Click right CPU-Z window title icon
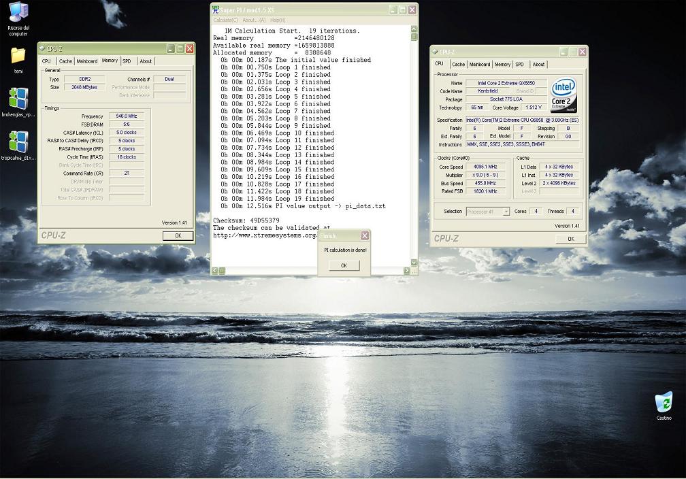Viewport: 686px width, 479px height. 435,52
